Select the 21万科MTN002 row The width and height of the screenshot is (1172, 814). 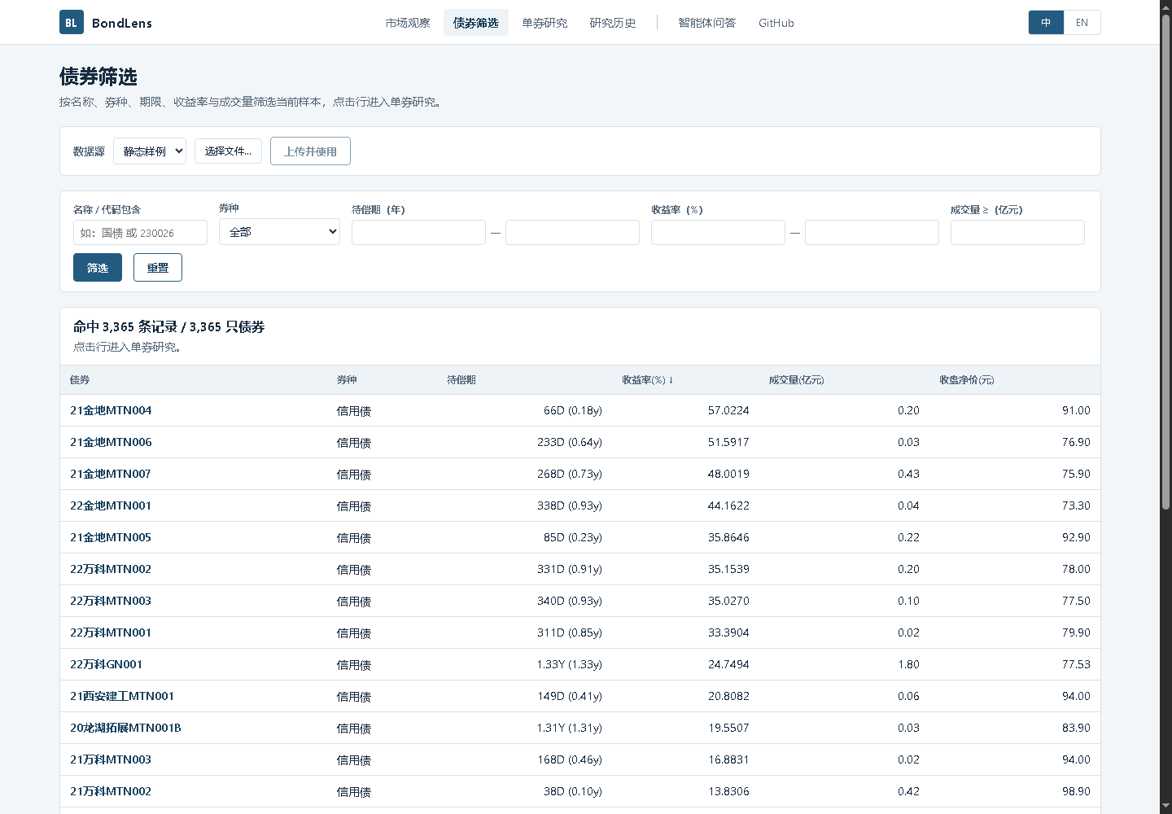(x=580, y=791)
